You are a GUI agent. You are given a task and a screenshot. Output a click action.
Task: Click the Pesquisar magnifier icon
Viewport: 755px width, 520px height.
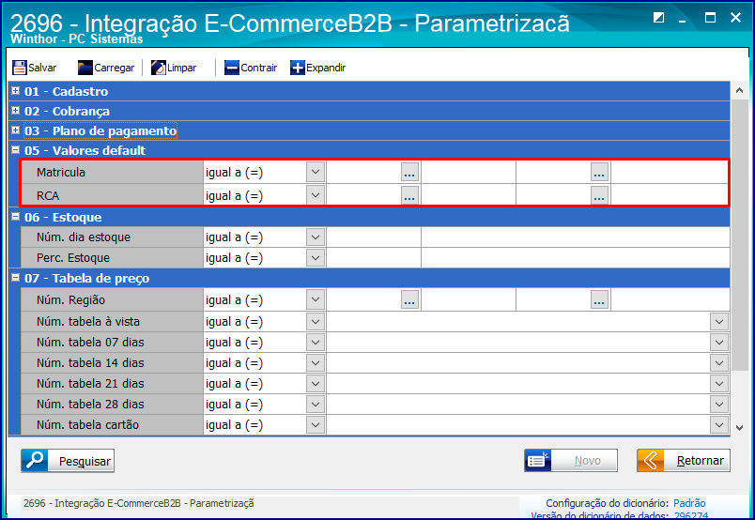click(34, 460)
